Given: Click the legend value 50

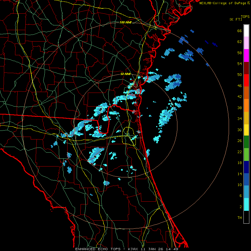Looking at the screenshot, I should click(240, 75).
